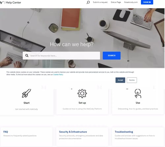Click "Onboarding, how-to-guides, and best practices" text
Screen dimensions: 165x147
[x=138, y=109]
